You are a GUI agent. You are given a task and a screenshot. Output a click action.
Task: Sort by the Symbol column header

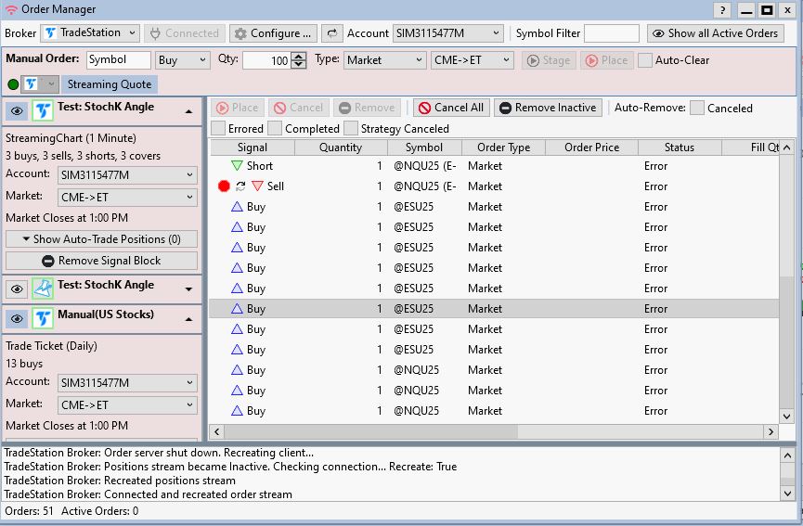click(x=424, y=148)
